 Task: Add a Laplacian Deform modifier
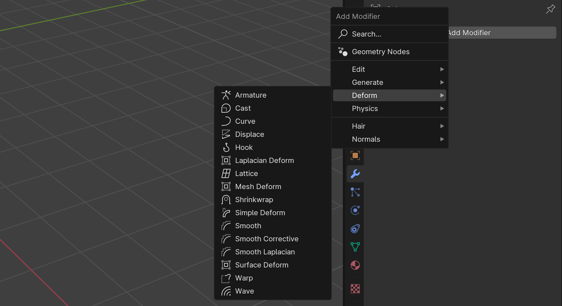(273, 160)
